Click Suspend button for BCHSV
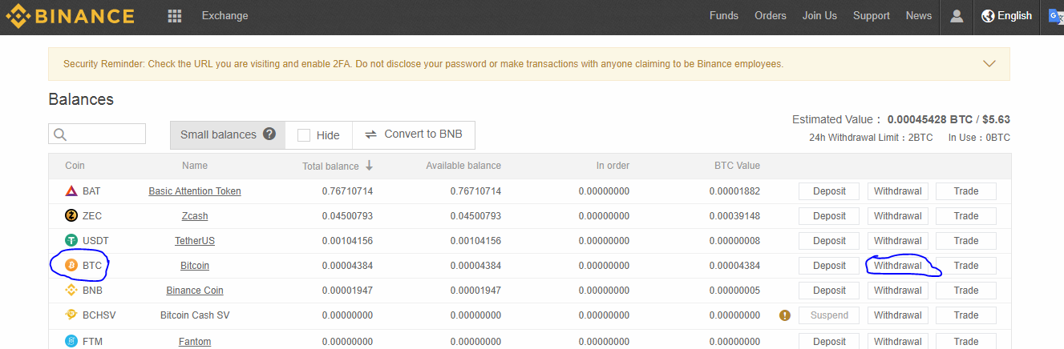The image size is (1064, 349). [x=829, y=315]
